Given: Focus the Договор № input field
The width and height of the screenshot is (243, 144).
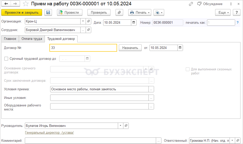Looking at the screenshot, I should pyautogui.click(x=83, y=48).
